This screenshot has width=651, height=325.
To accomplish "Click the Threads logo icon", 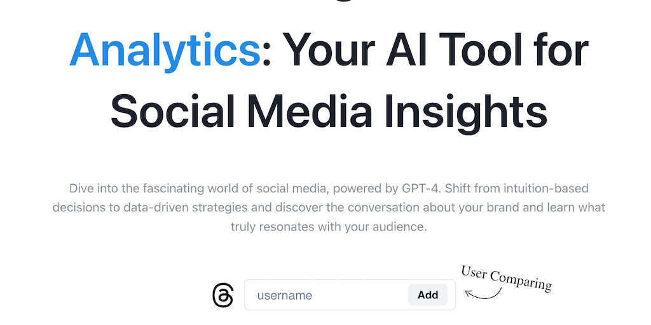I will [223, 295].
